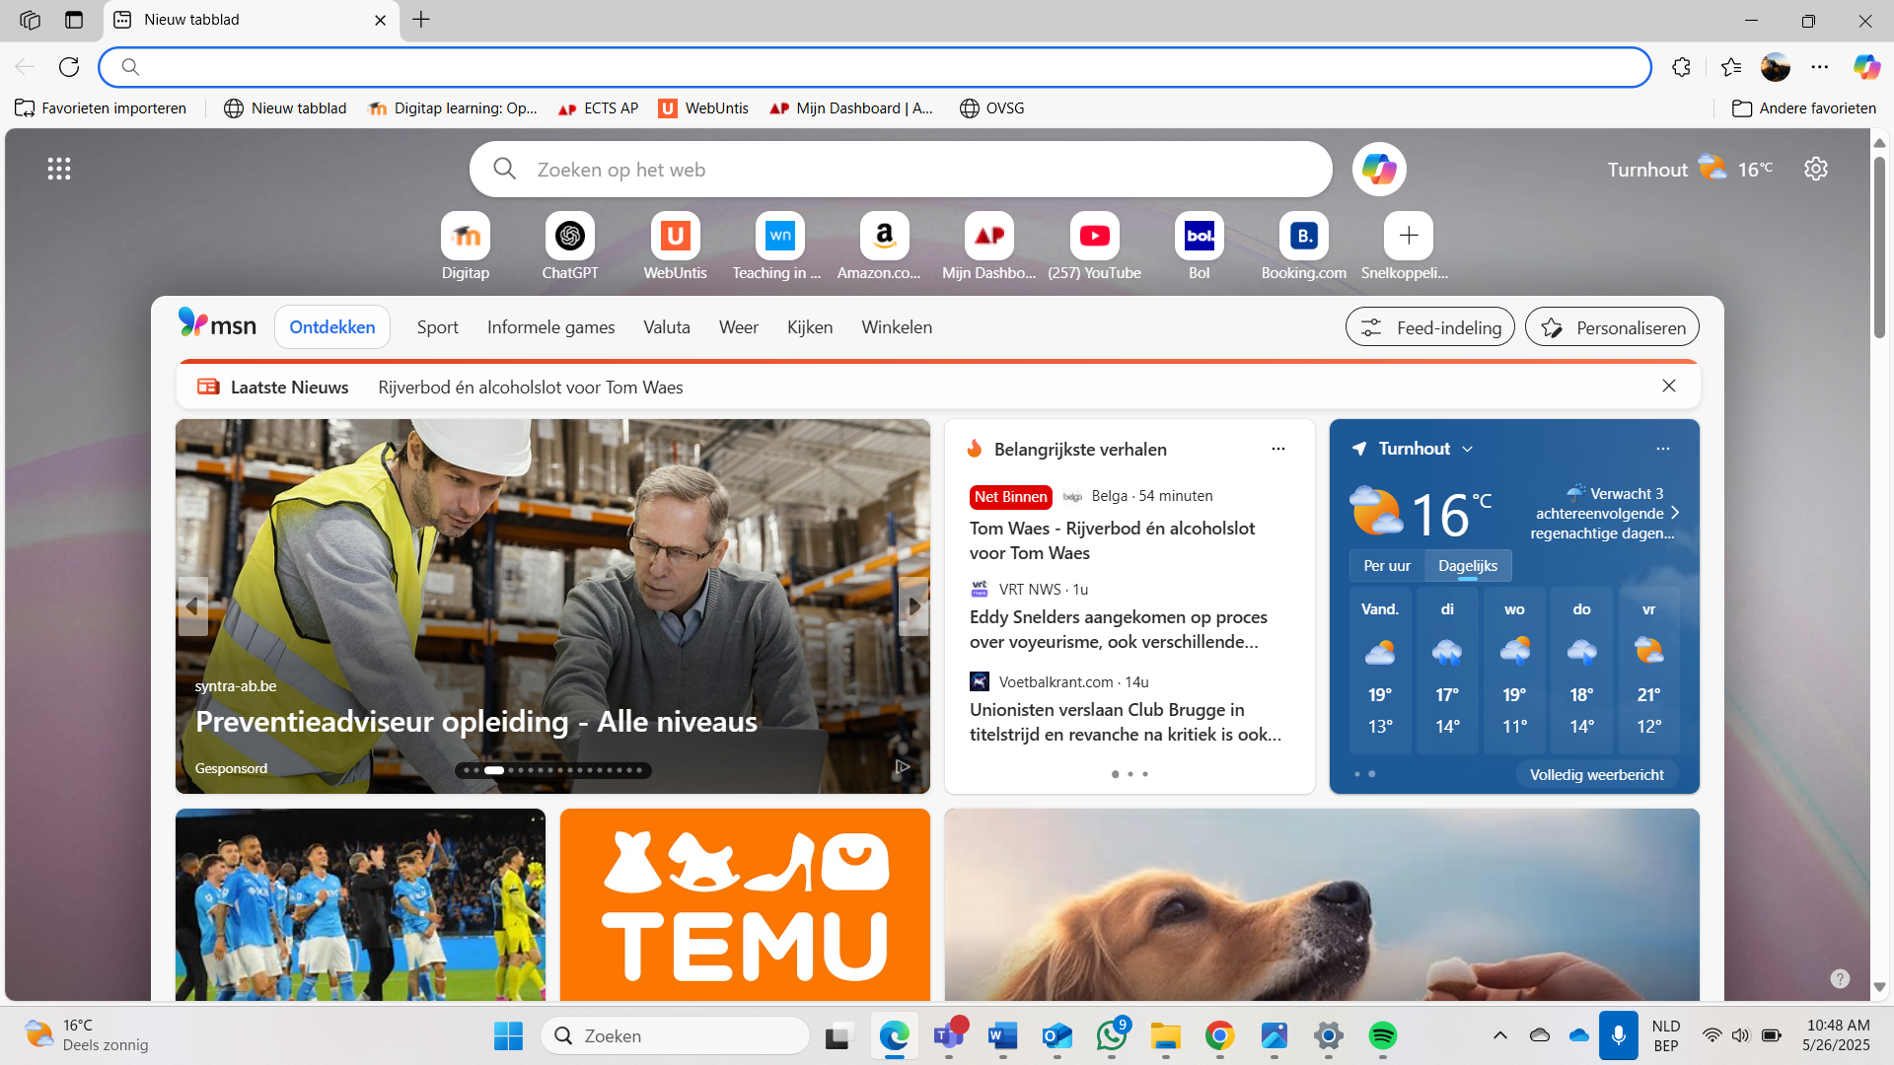Click the Feed-indeling button
The image size is (1894, 1065).
tap(1430, 327)
